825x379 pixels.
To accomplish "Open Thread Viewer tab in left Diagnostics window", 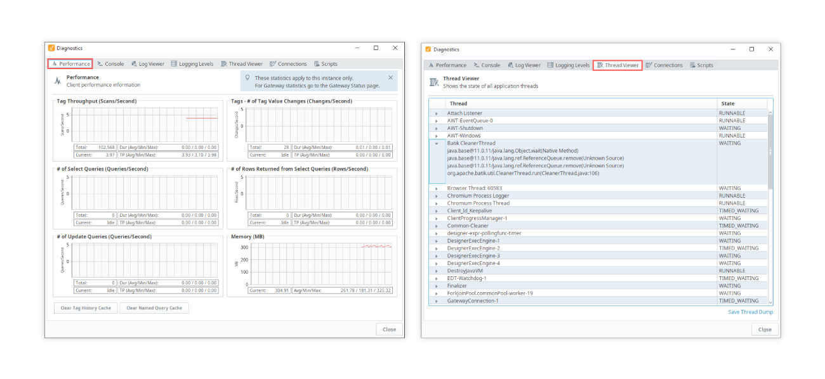I will point(242,64).
